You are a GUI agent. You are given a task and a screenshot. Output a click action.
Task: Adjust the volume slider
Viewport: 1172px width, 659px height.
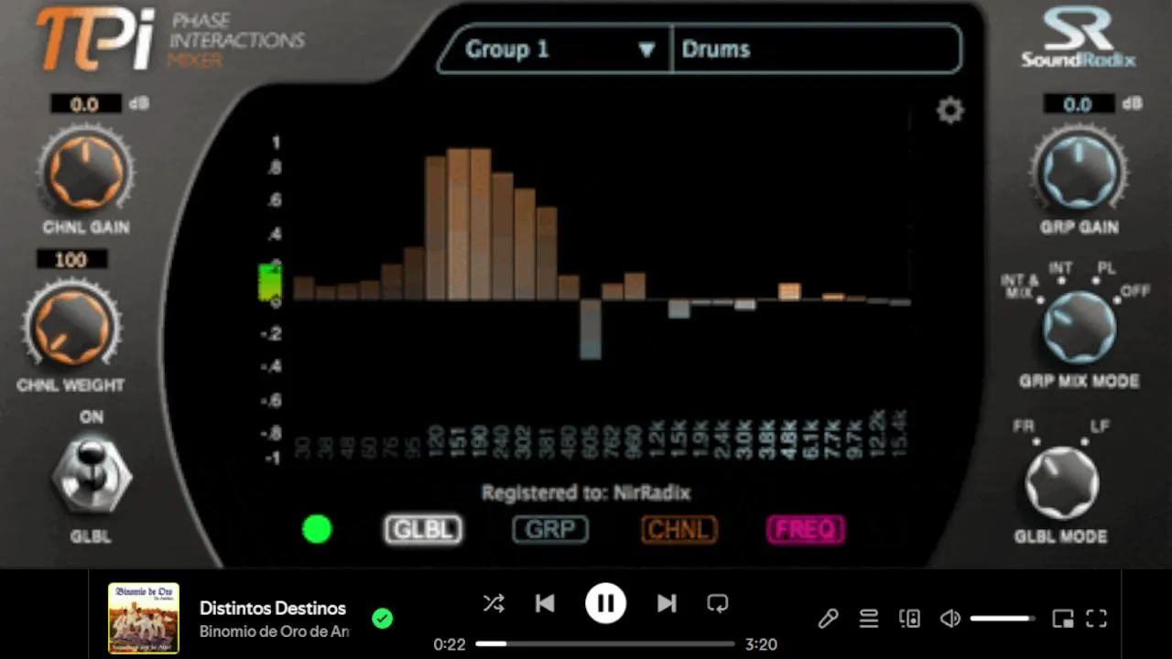(x=1003, y=619)
